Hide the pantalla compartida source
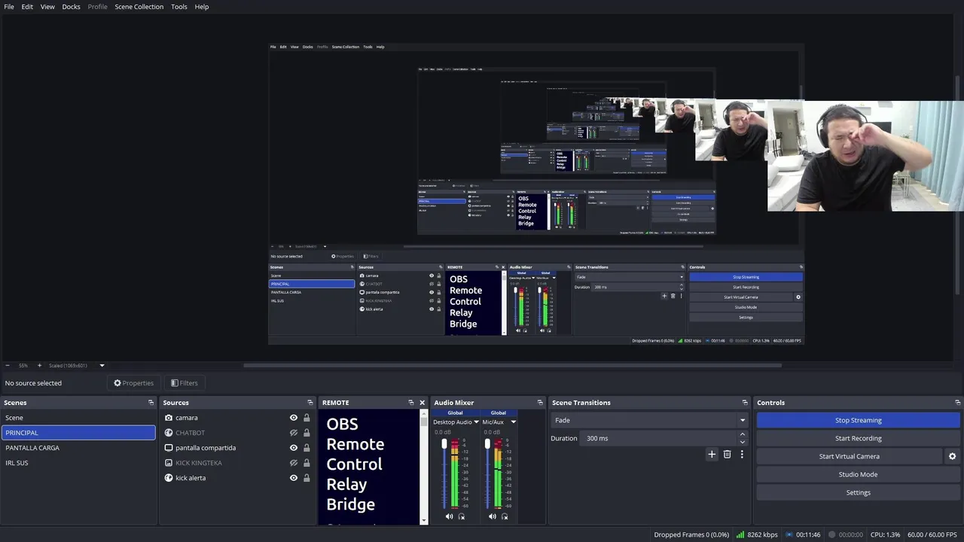Screen dimensions: 964x542 [x=294, y=448]
